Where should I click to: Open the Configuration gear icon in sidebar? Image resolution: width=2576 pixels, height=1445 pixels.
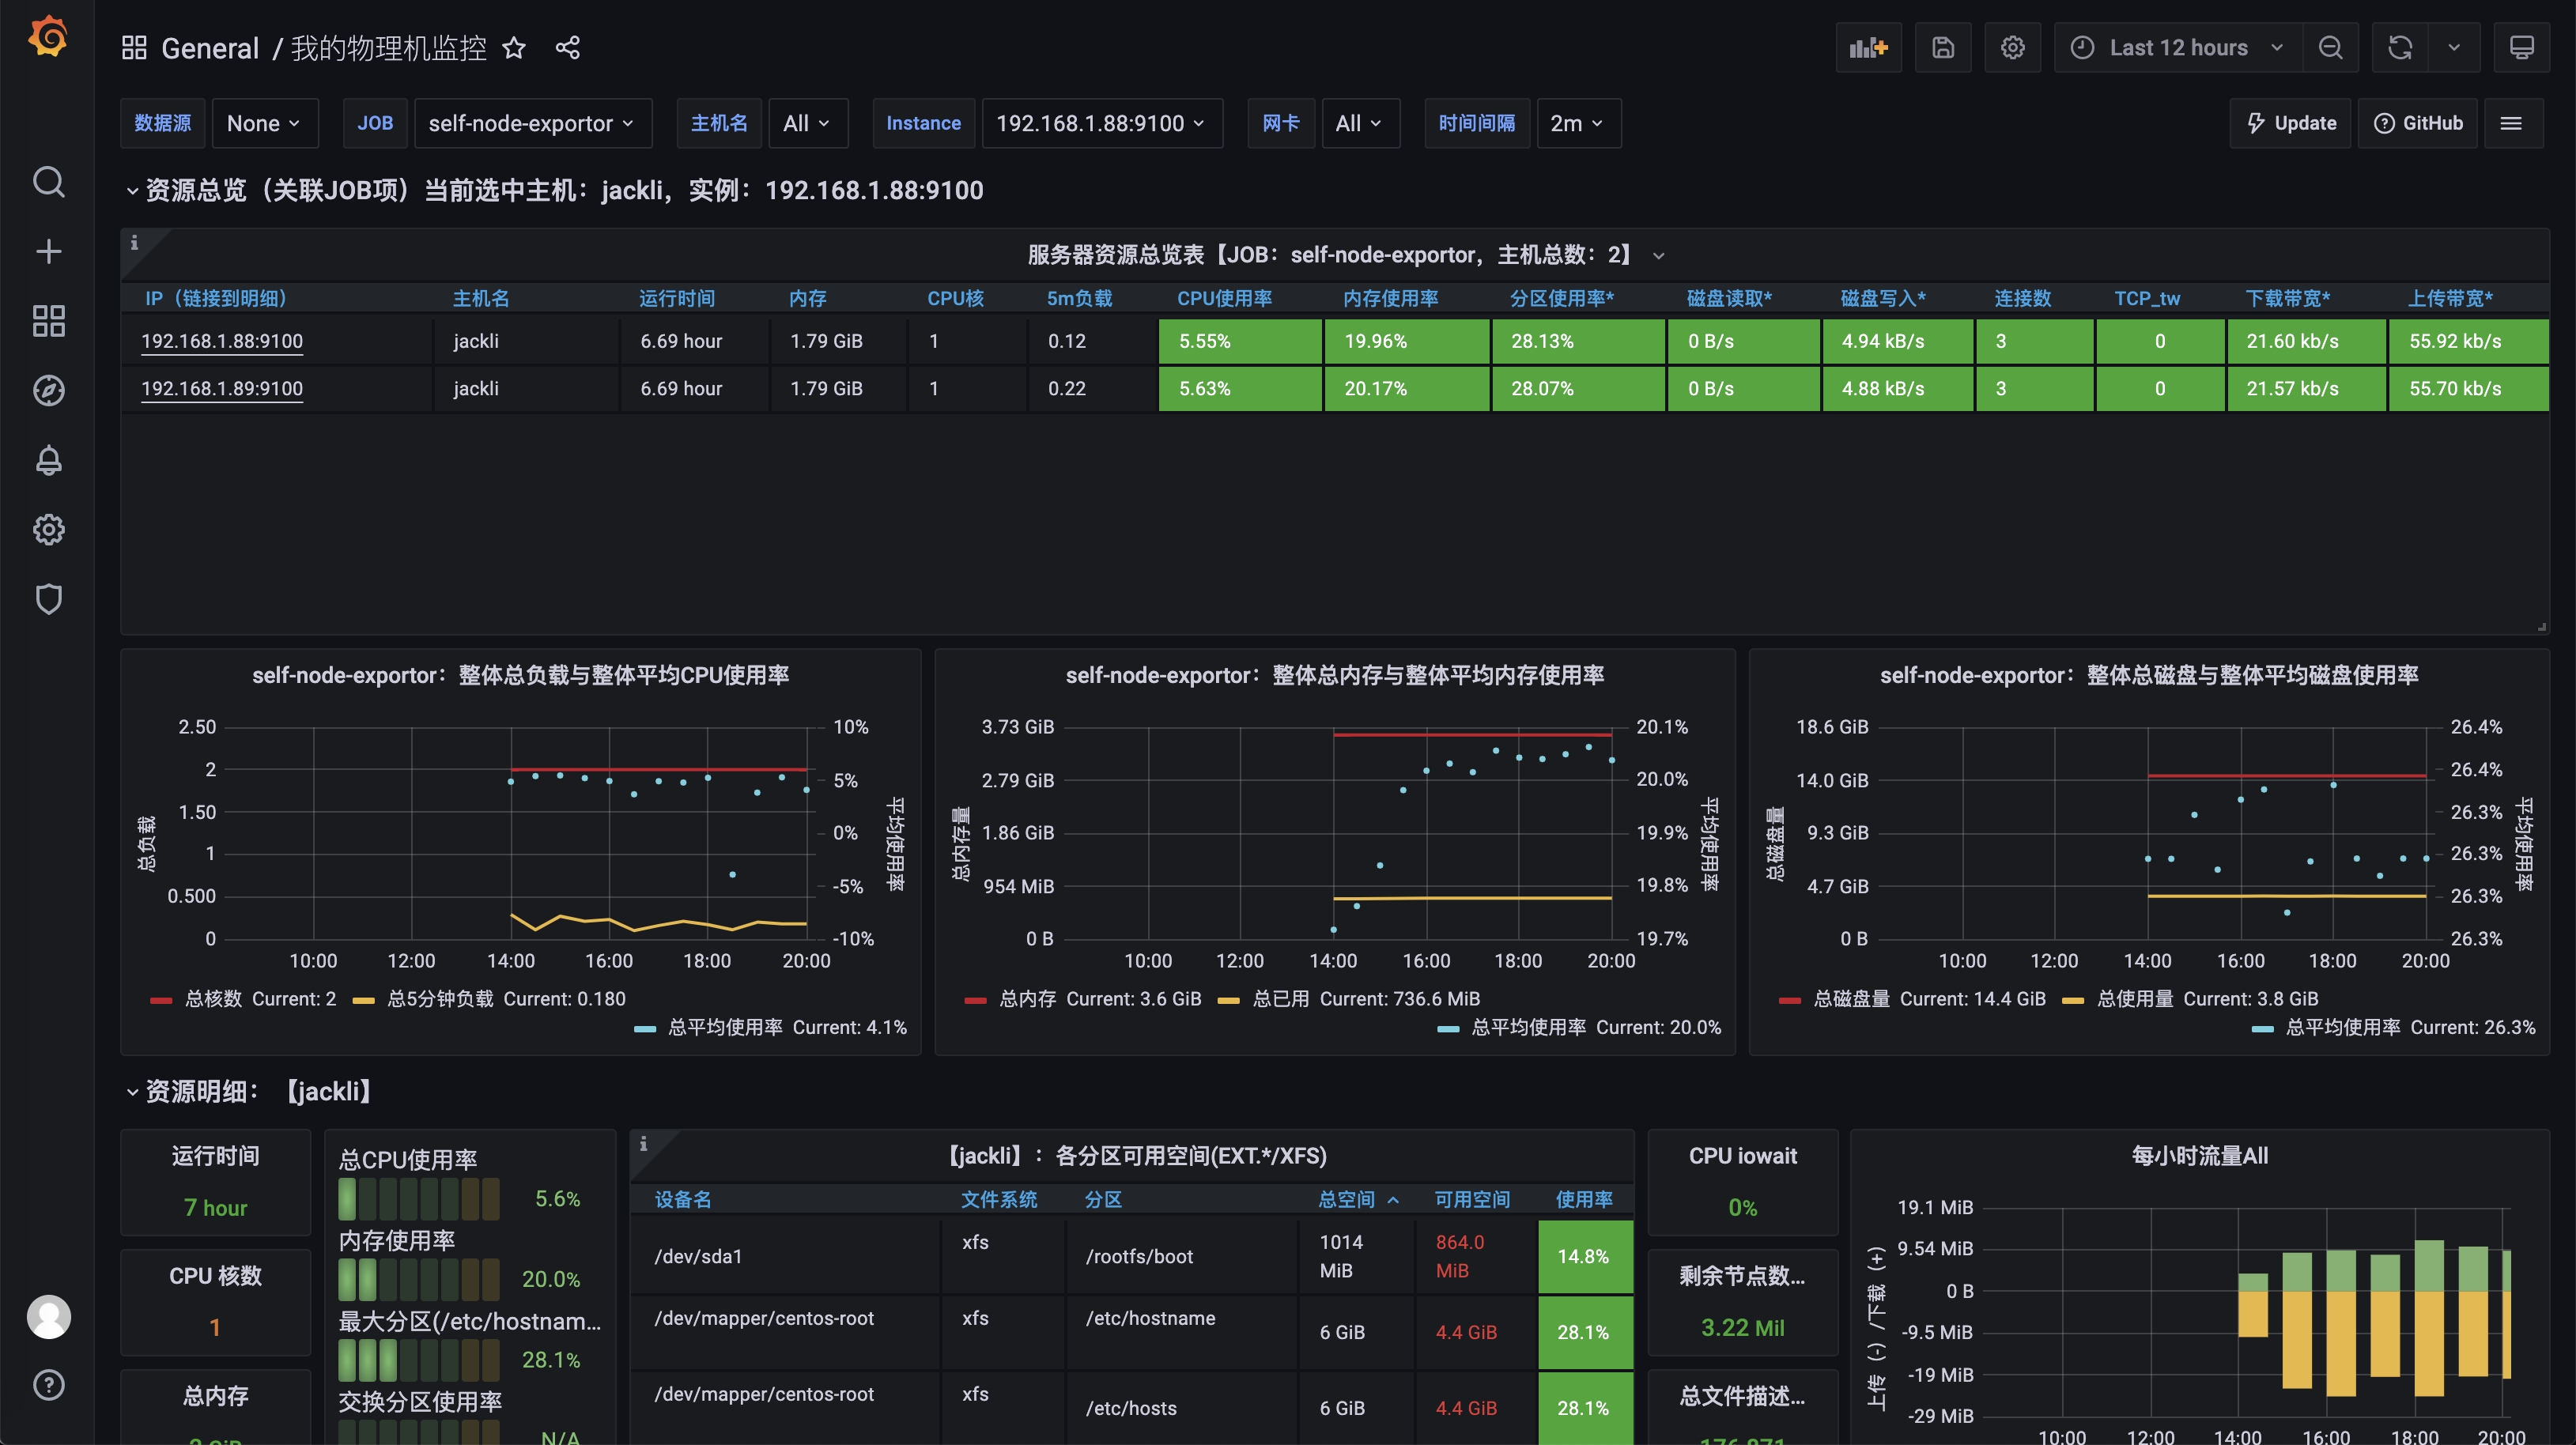pos(48,530)
